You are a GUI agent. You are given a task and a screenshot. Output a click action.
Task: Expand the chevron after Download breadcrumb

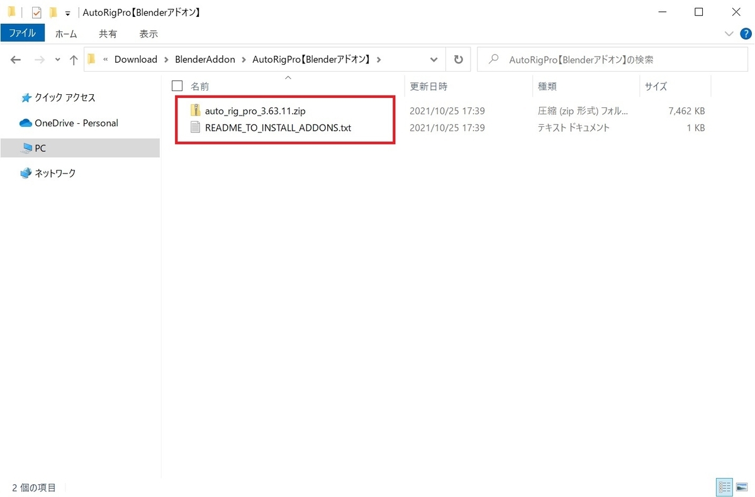coord(166,60)
